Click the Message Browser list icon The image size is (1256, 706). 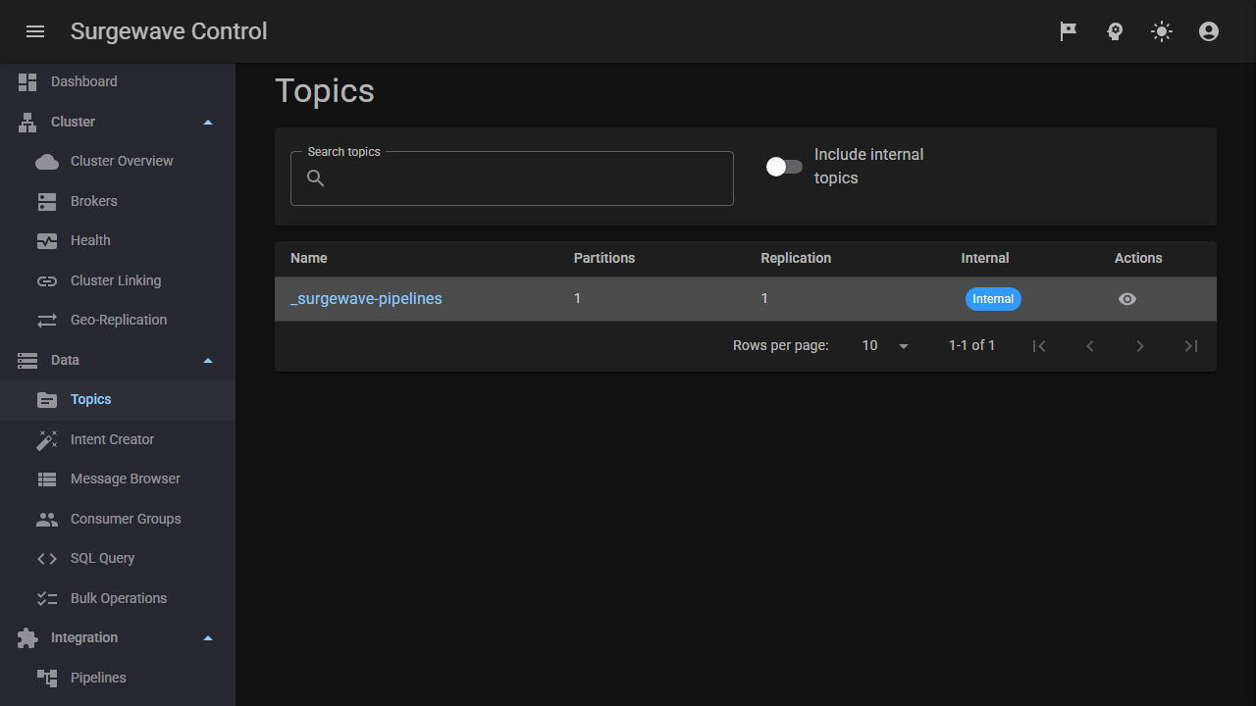click(x=47, y=479)
